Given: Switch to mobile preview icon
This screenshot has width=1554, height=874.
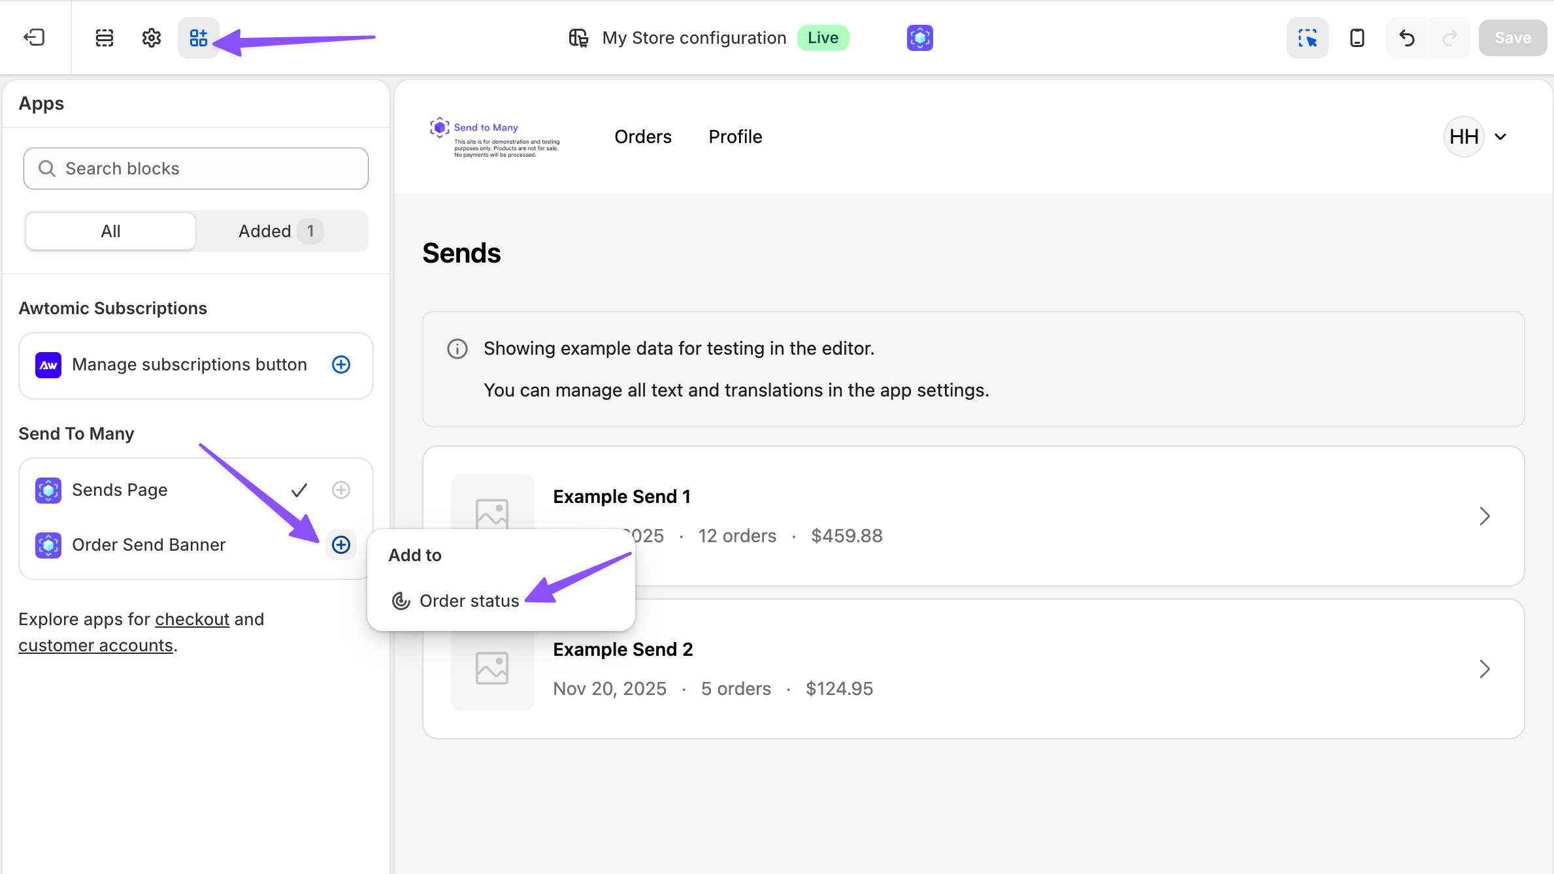Looking at the screenshot, I should pyautogui.click(x=1357, y=37).
